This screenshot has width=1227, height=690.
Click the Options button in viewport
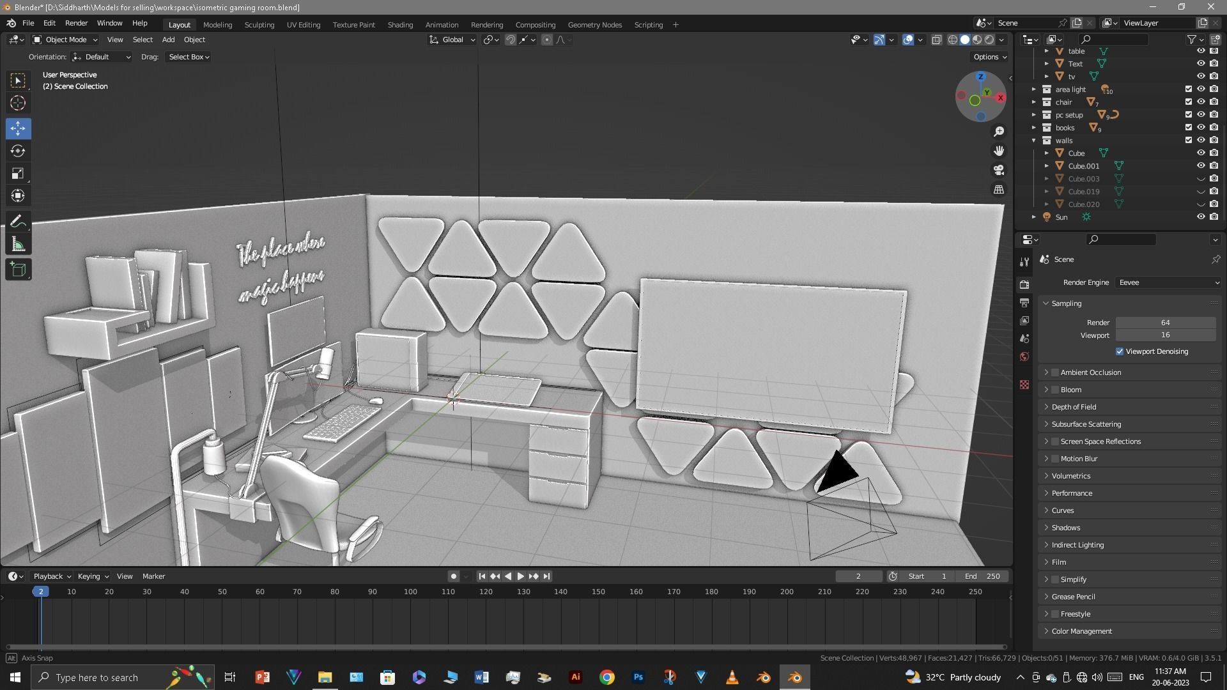pos(990,57)
